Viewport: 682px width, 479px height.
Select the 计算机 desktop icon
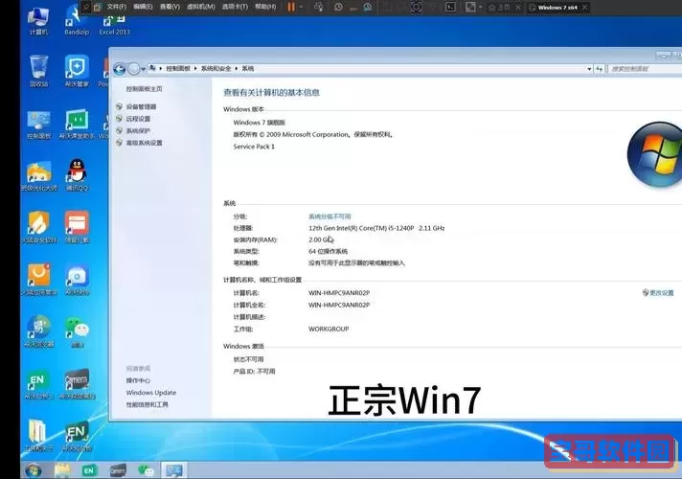click(x=38, y=20)
